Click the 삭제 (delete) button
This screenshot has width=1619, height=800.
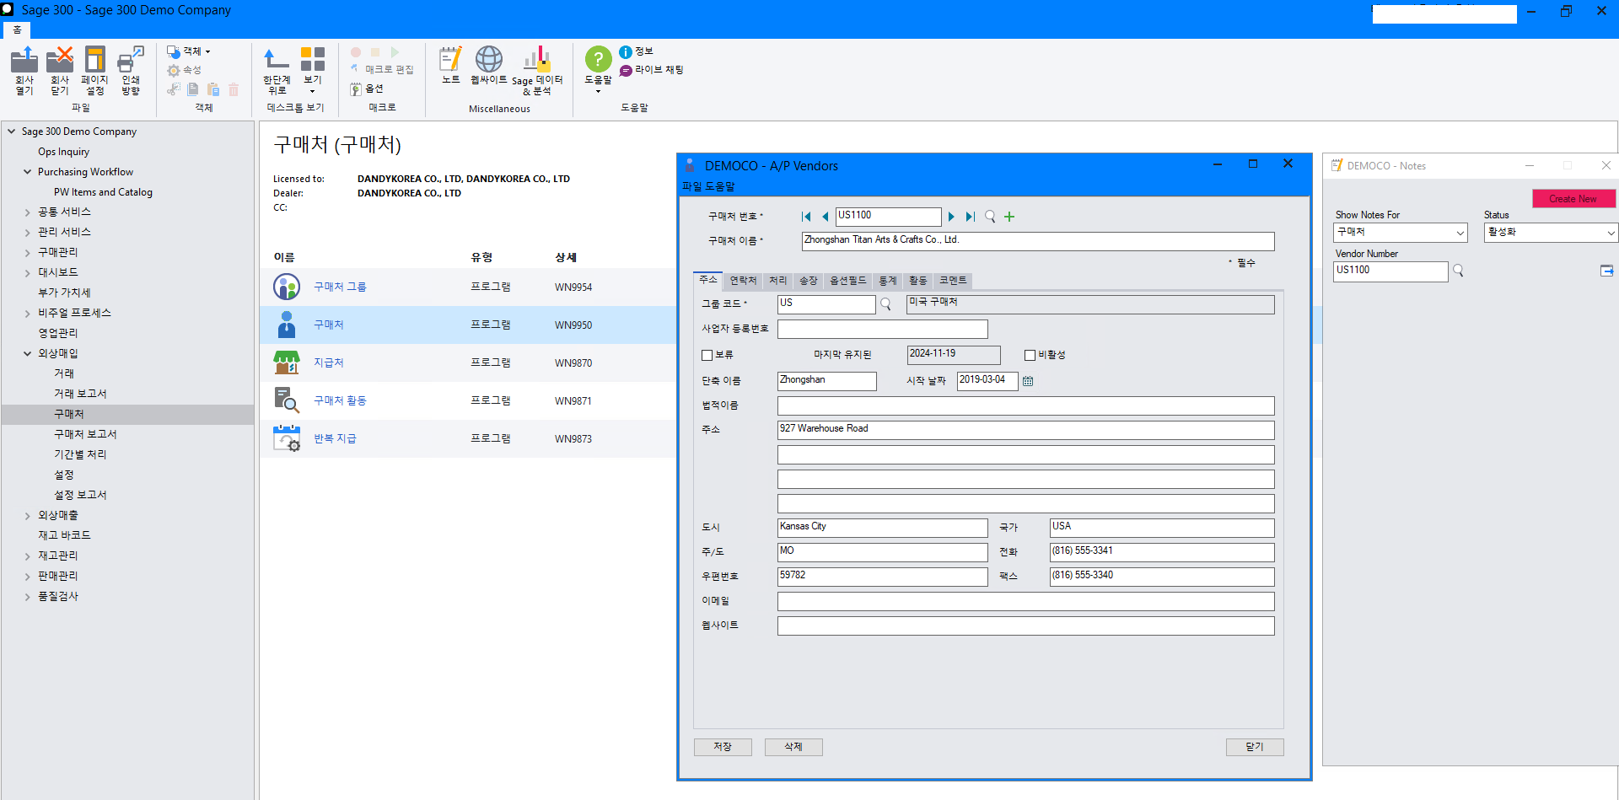coord(793,747)
